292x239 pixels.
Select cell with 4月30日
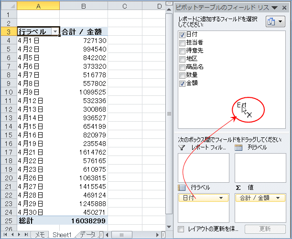pos(38,212)
